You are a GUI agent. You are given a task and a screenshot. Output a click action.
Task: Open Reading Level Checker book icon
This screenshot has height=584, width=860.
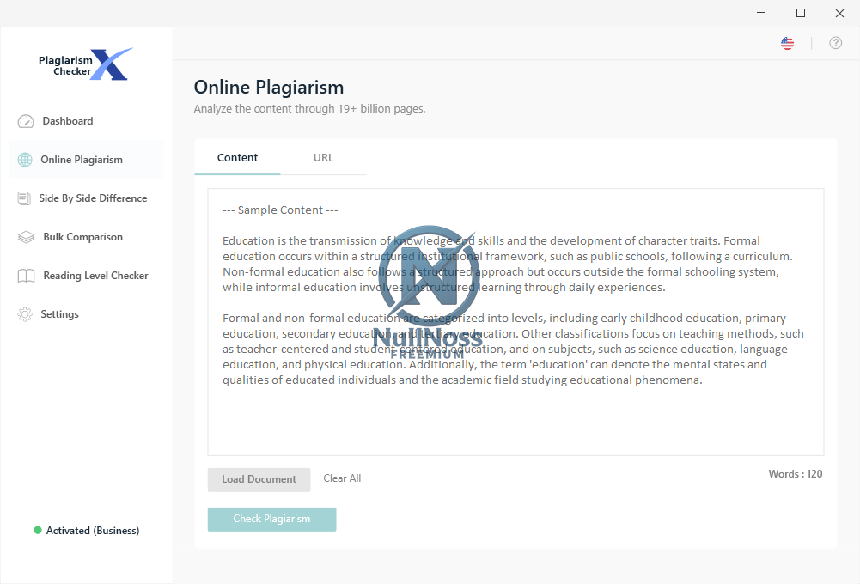(x=26, y=276)
